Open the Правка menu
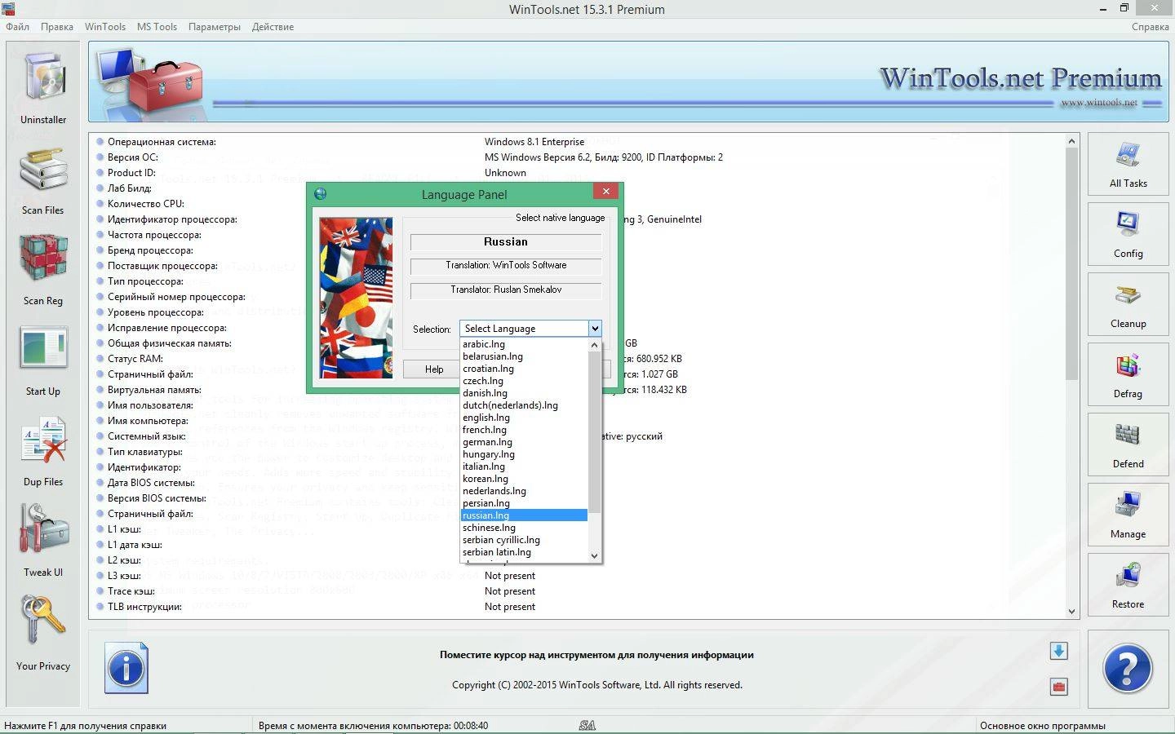Image resolution: width=1175 pixels, height=734 pixels. [57, 27]
